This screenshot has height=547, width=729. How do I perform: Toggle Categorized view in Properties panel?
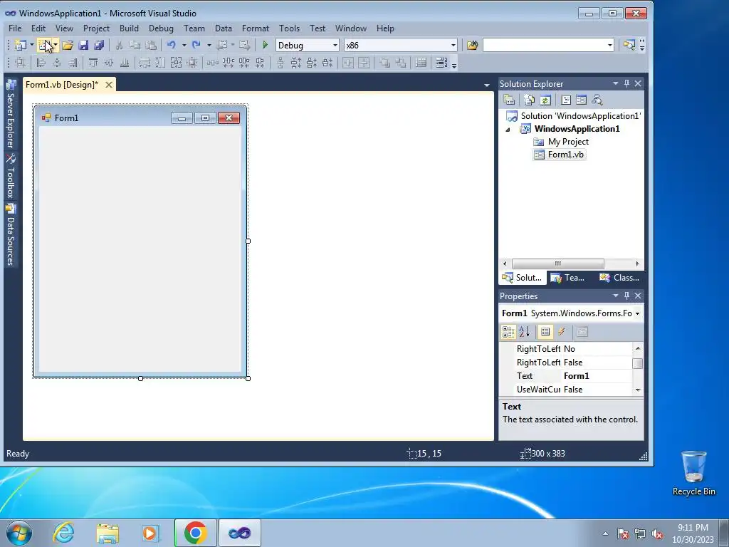tap(508, 332)
